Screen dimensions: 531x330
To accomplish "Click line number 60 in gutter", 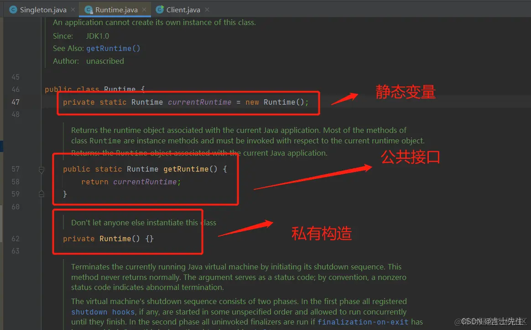I will (16, 206).
